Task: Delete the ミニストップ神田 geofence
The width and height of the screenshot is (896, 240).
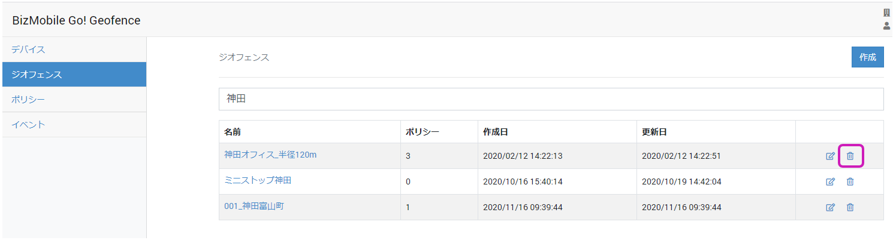Action: pos(850,181)
